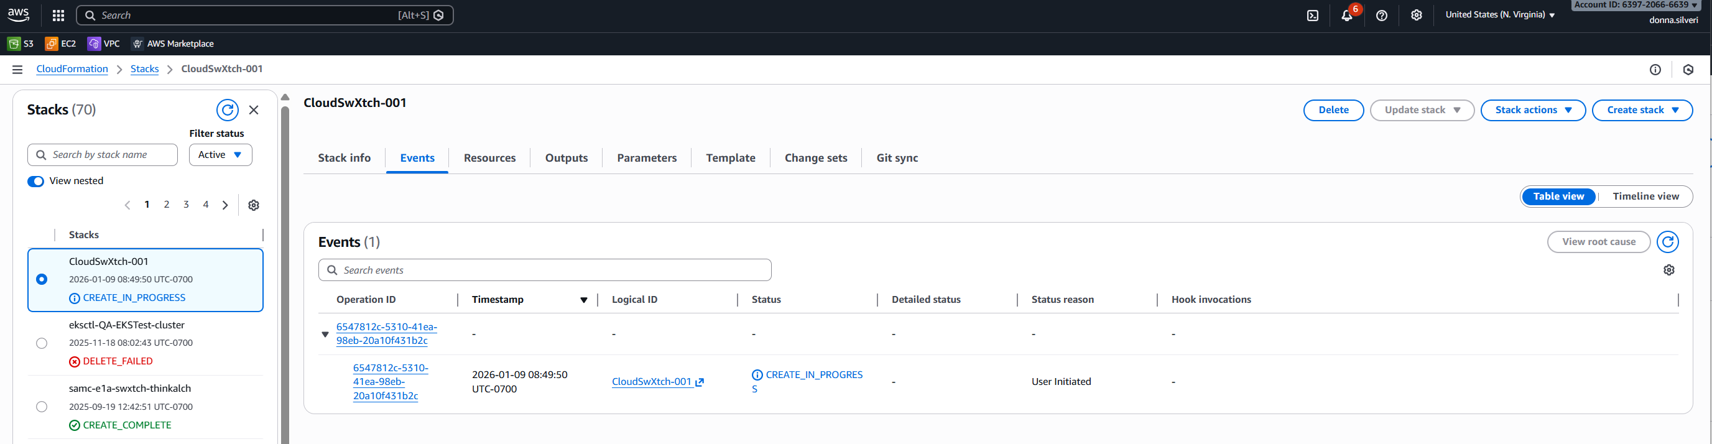Image resolution: width=1712 pixels, height=444 pixels.
Task: Click the stacks panel vertical scrollbar
Action: [285, 266]
